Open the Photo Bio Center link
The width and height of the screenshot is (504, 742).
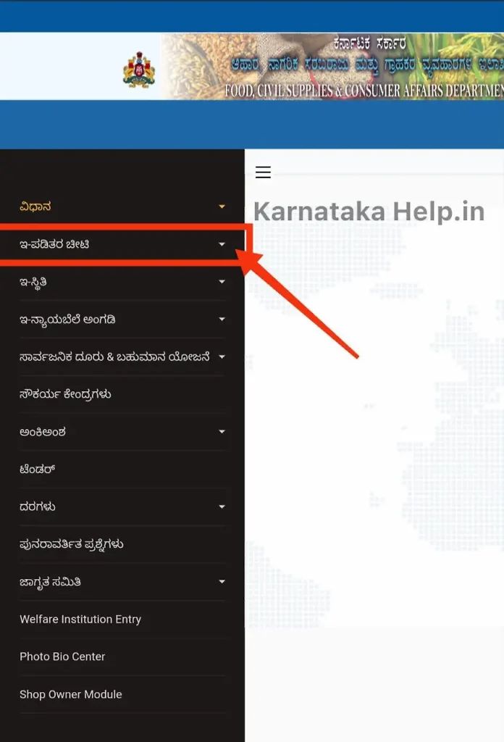click(62, 656)
